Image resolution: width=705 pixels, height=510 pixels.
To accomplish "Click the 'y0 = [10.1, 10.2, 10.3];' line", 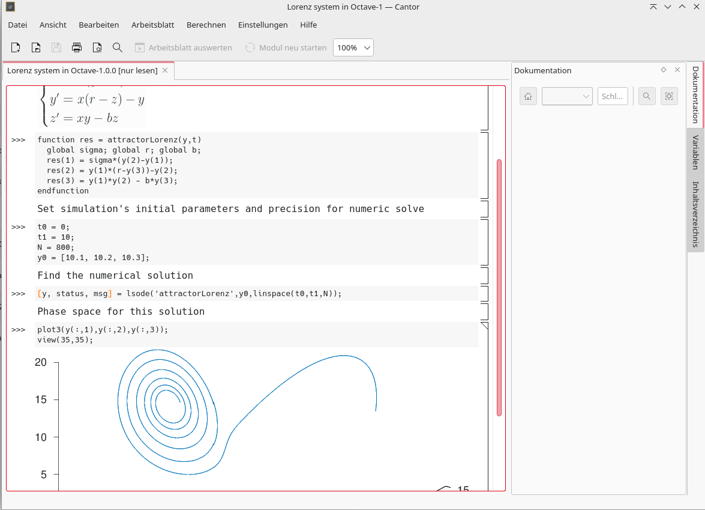I will click(x=93, y=258).
